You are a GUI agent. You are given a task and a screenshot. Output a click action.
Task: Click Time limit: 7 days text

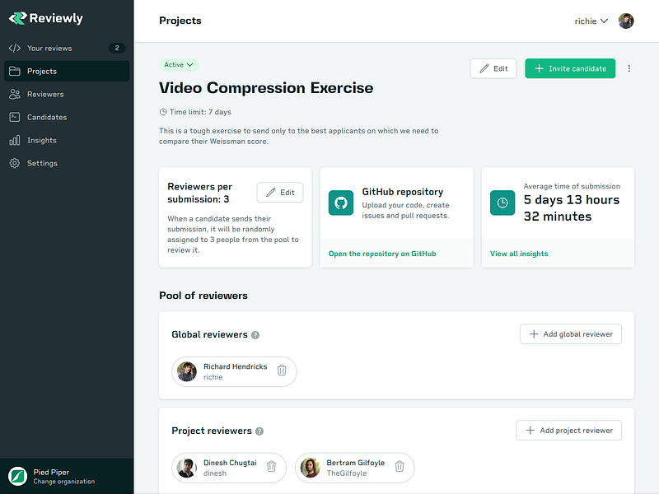[x=200, y=112]
